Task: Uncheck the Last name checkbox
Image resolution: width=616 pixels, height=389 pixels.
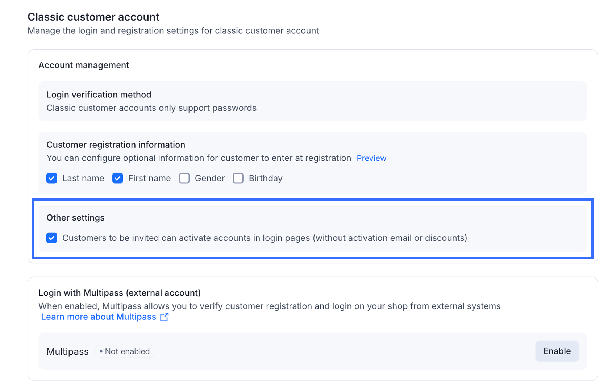Action: pyautogui.click(x=52, y=178)
